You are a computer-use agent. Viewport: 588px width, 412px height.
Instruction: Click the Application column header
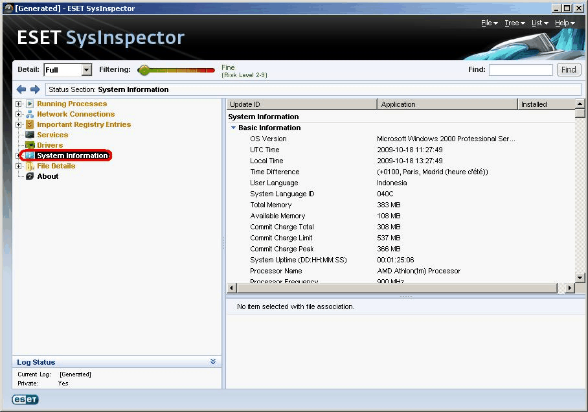(x=447, y=104)
